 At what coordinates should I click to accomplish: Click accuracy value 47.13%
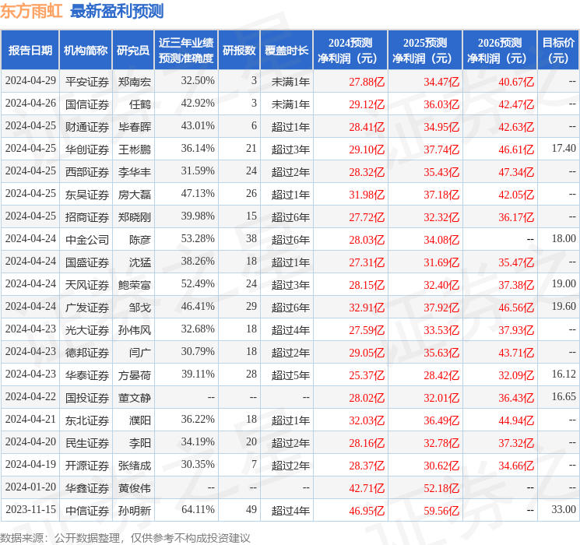point(198,193)
